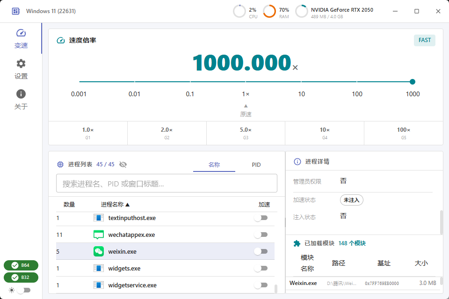The height and width of the screenshot is (299, 449).
Task: Select the widgetservice.exe process name
Action: pos(132,285)
